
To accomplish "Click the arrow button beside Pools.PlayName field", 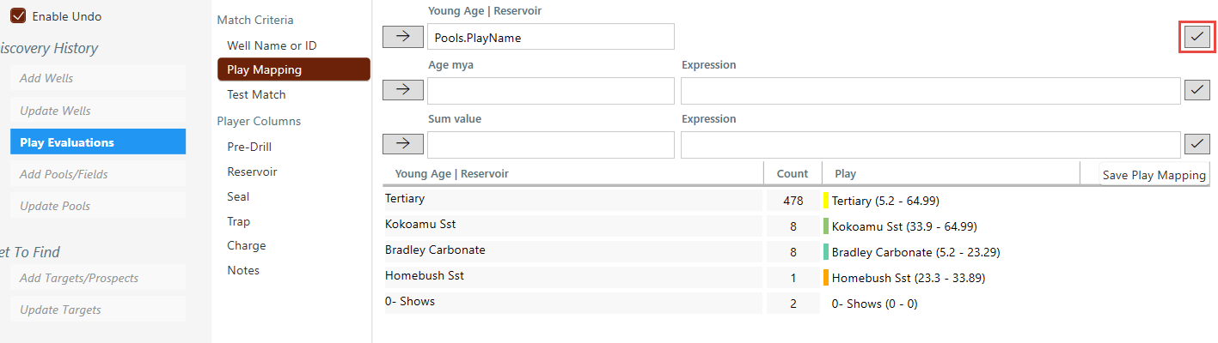I will pos(403,36).
